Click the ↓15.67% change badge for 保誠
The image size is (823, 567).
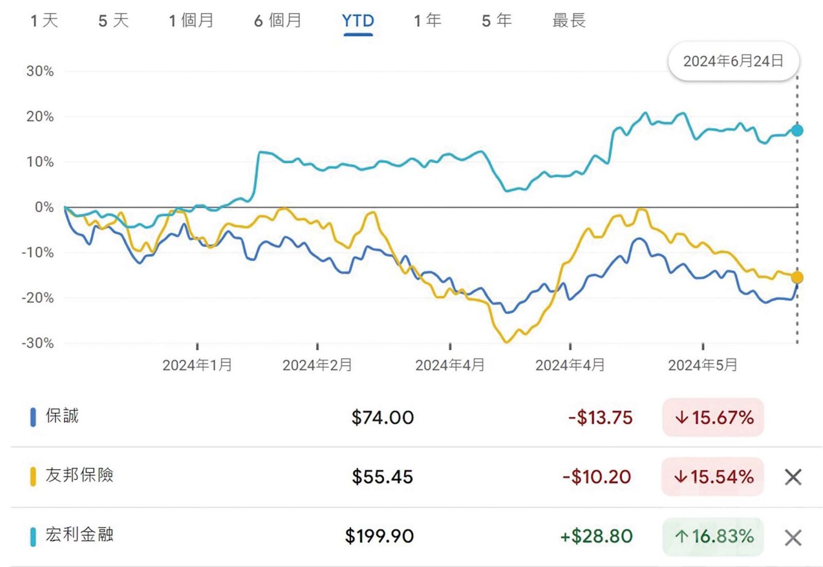pyautogui.click(x=713, y=418)
